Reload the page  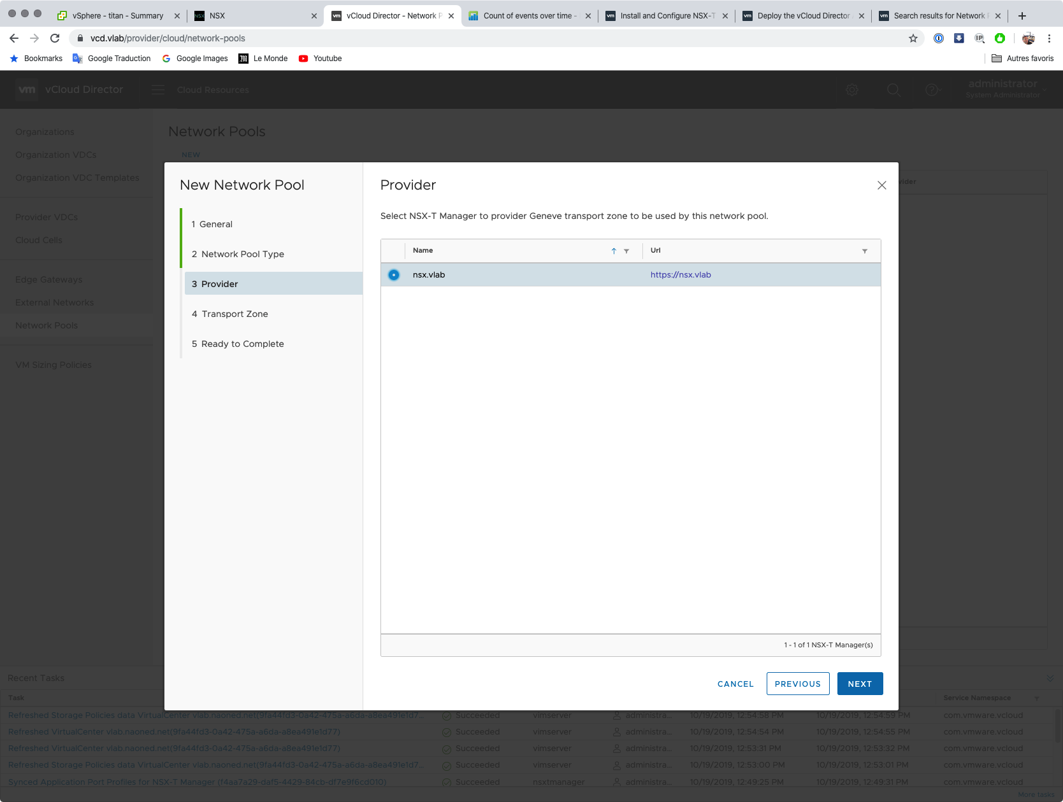click(x=55, y=38)
